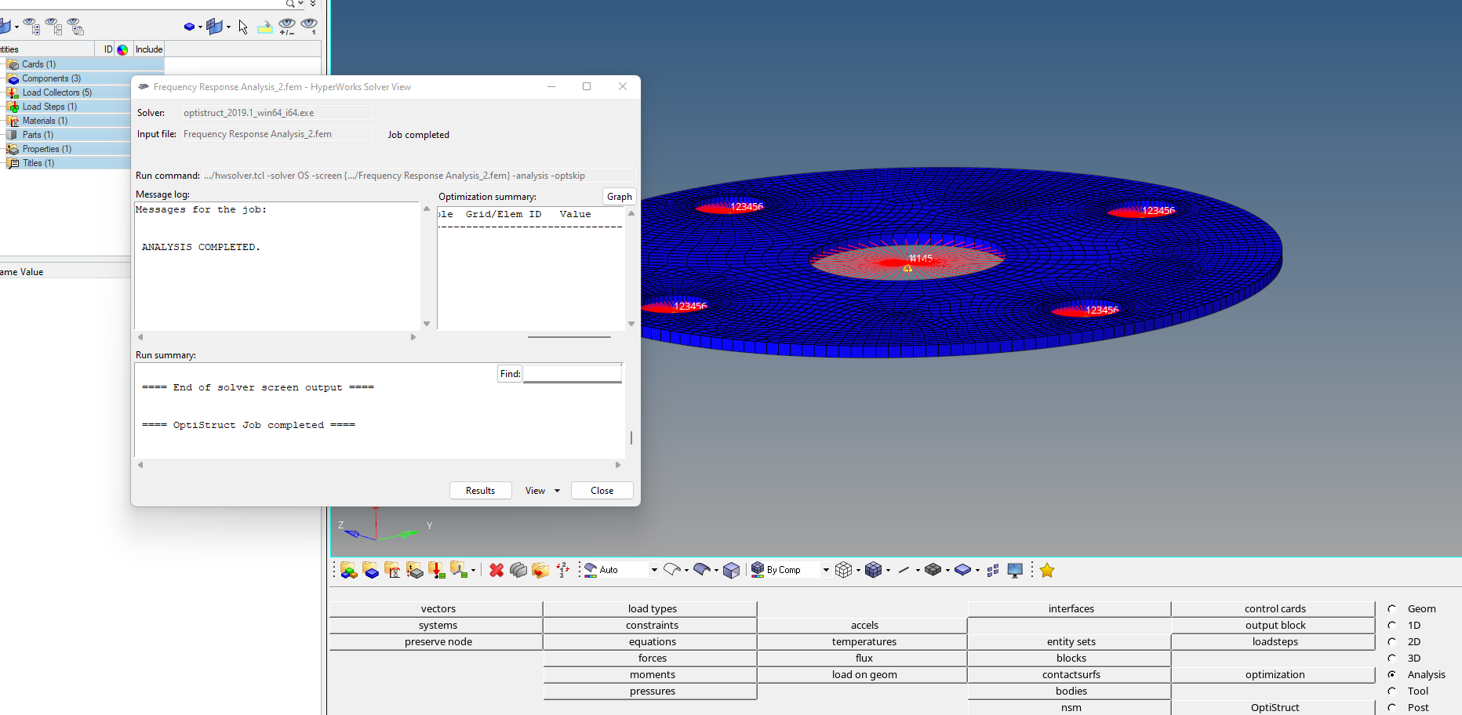
Task: Click the yellow star favorites icon
Action: [x=1047, y=571]
